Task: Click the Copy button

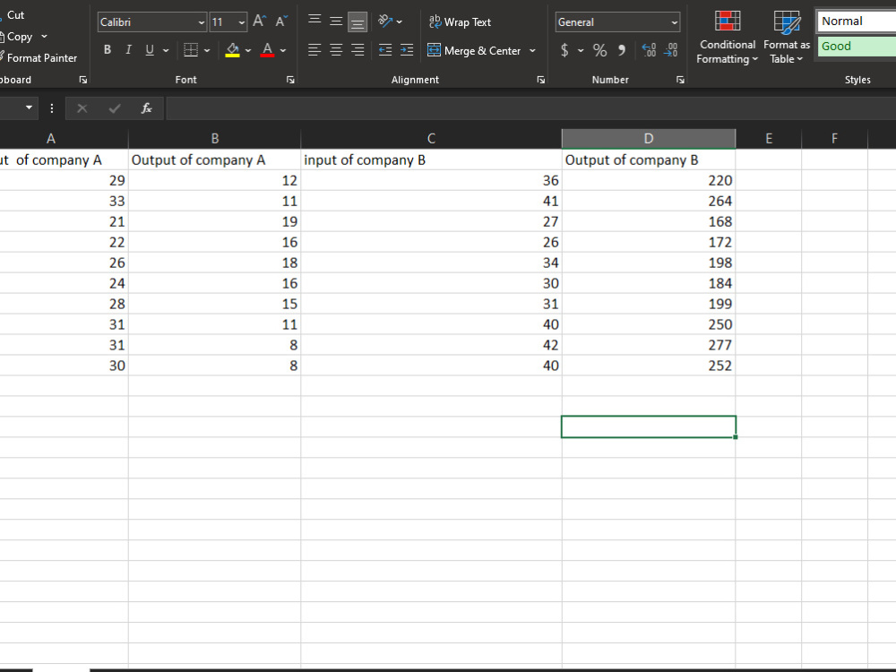Action: click(x=17, y=37)
